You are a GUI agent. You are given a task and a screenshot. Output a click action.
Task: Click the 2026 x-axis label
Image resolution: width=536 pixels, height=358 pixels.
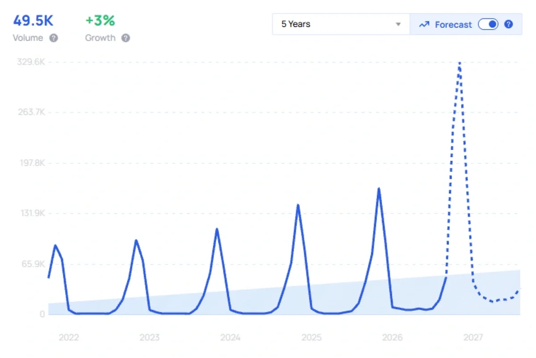[392, 337]
